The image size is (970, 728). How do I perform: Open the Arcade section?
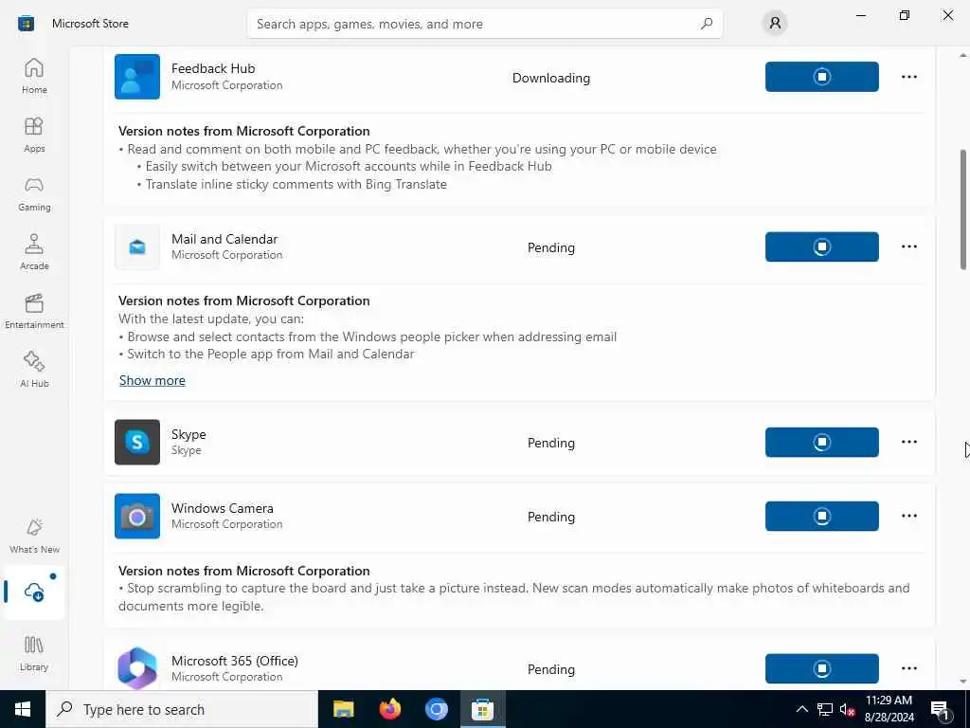34,252
